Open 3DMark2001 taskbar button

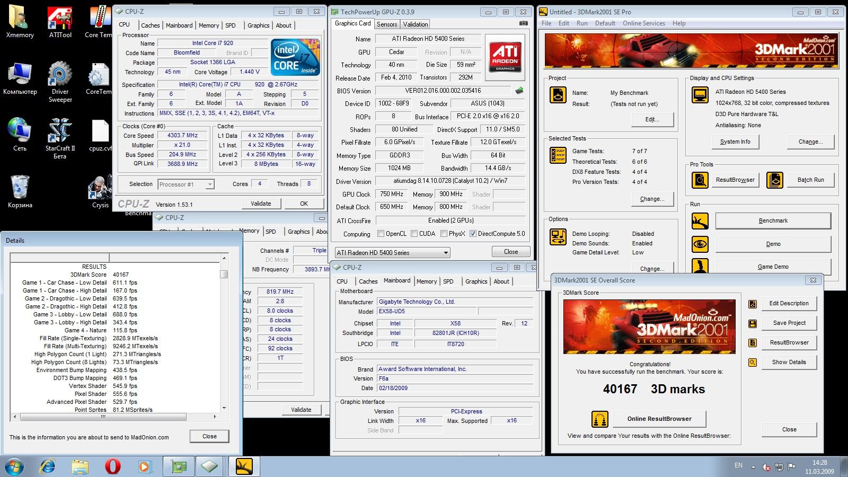[244, 466]
